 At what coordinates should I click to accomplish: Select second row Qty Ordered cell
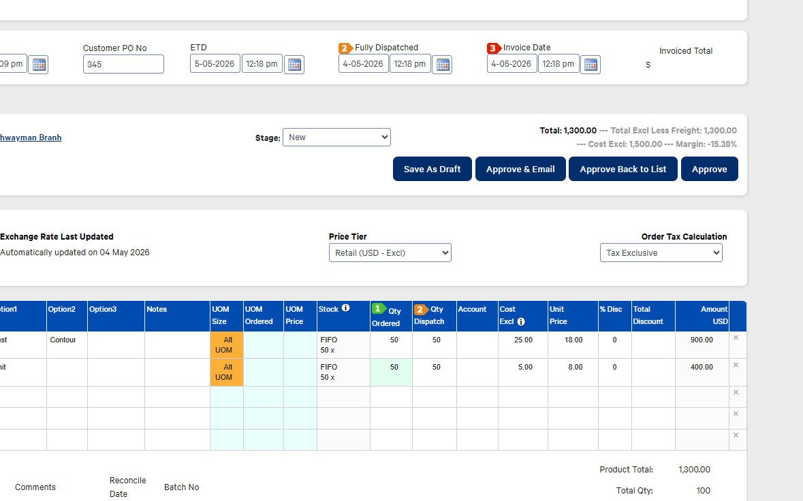click(x=391, y=372)
